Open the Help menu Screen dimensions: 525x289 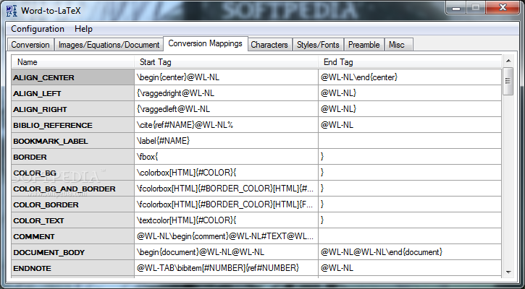[83, 29]
